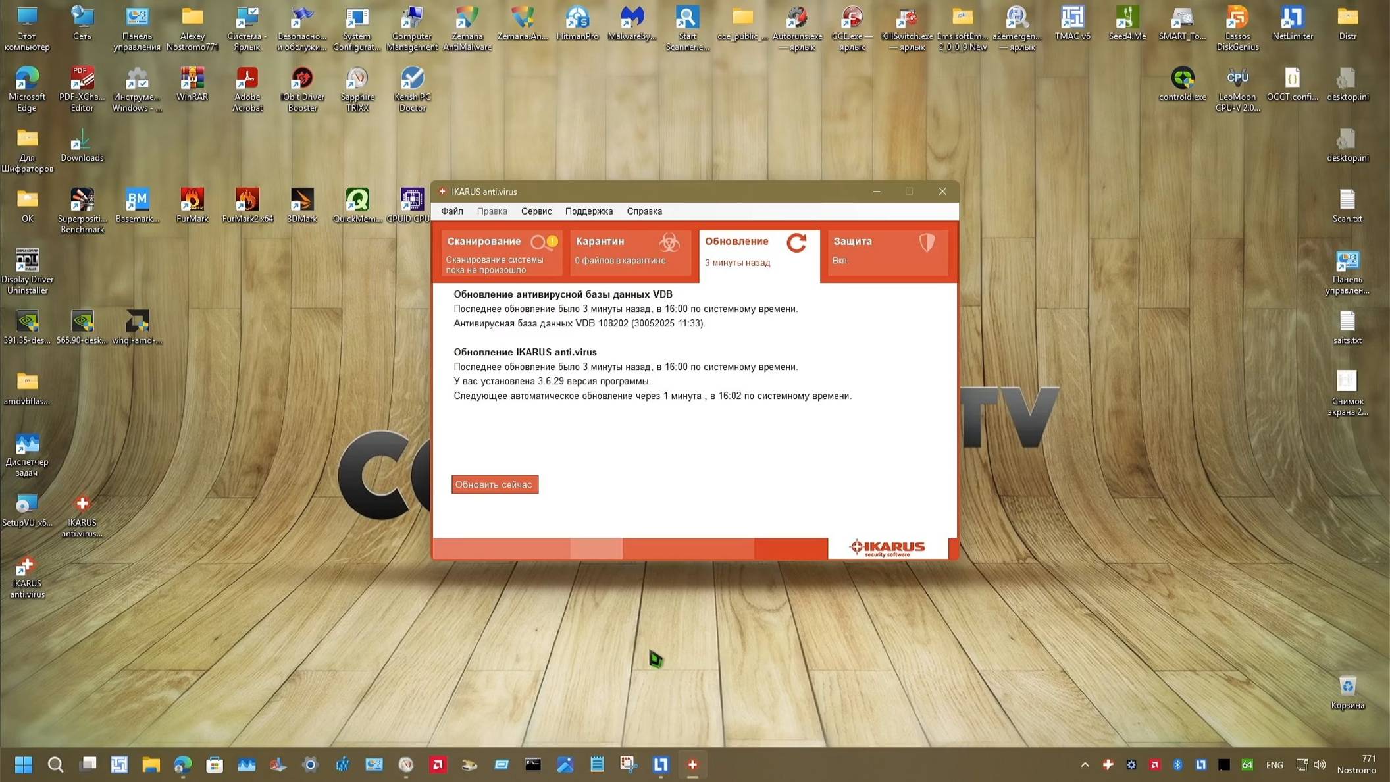Viewport: 1390px width, 782px height.
Task: Open AMD Radeon Software from the taskbar
Action: pos(436,764)
